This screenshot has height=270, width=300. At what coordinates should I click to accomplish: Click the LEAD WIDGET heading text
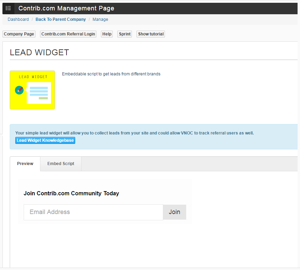tap(39, 52)
